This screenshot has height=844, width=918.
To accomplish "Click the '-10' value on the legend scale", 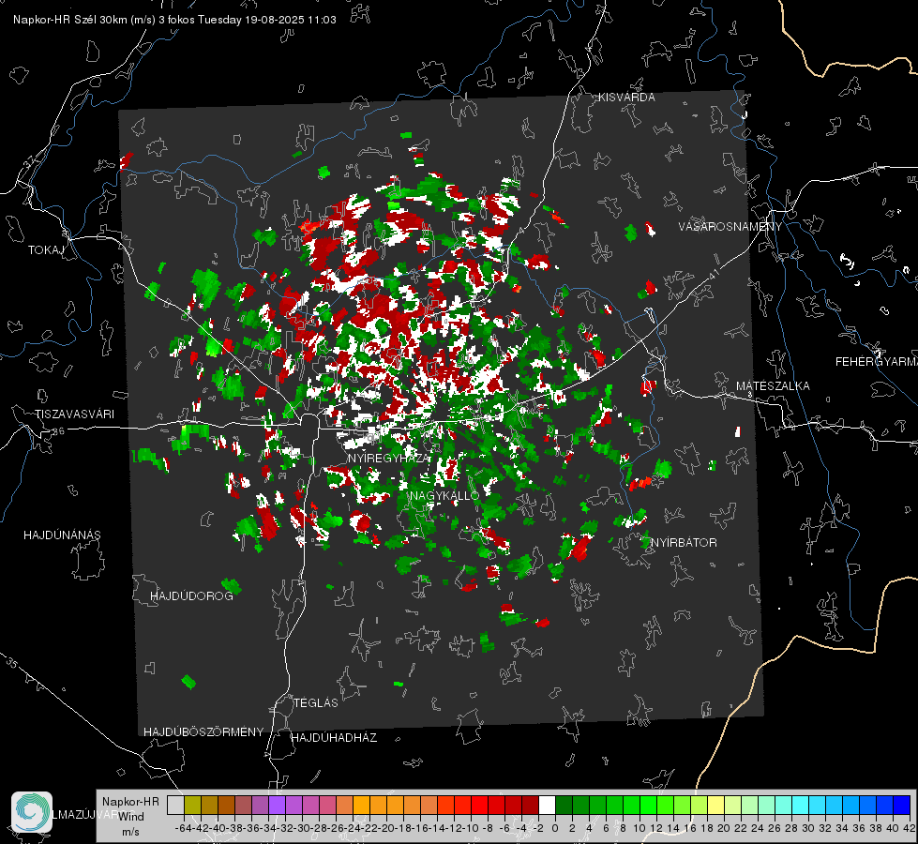I will [x=471, y=828].
